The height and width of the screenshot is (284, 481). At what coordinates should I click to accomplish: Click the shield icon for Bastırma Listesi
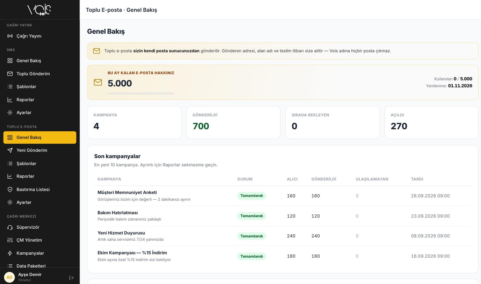(10, 190)
